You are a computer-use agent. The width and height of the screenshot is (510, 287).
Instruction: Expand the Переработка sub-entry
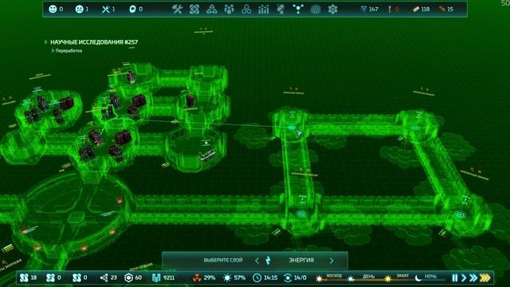click(x=53, y=51)
